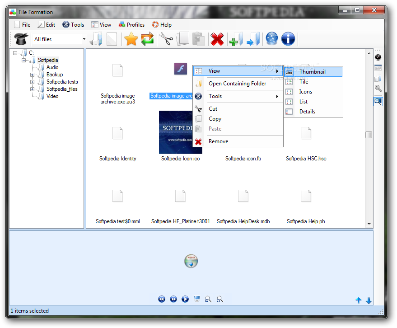
Task: Select Softpedia tests in folder tree
Action: coord(62,82)
